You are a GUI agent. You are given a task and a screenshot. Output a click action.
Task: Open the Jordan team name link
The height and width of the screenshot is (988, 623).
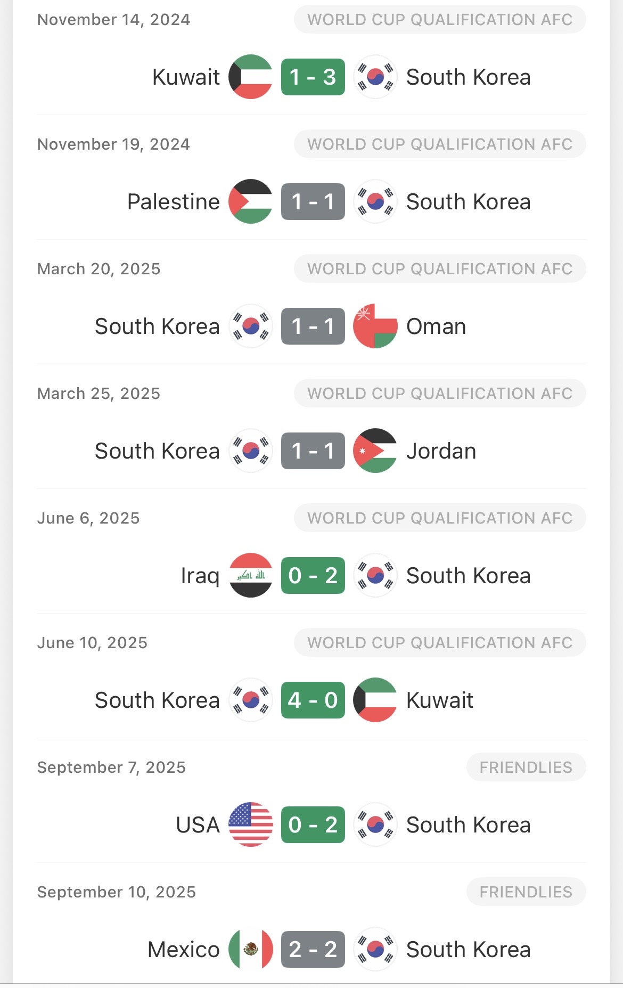point(441,451)
